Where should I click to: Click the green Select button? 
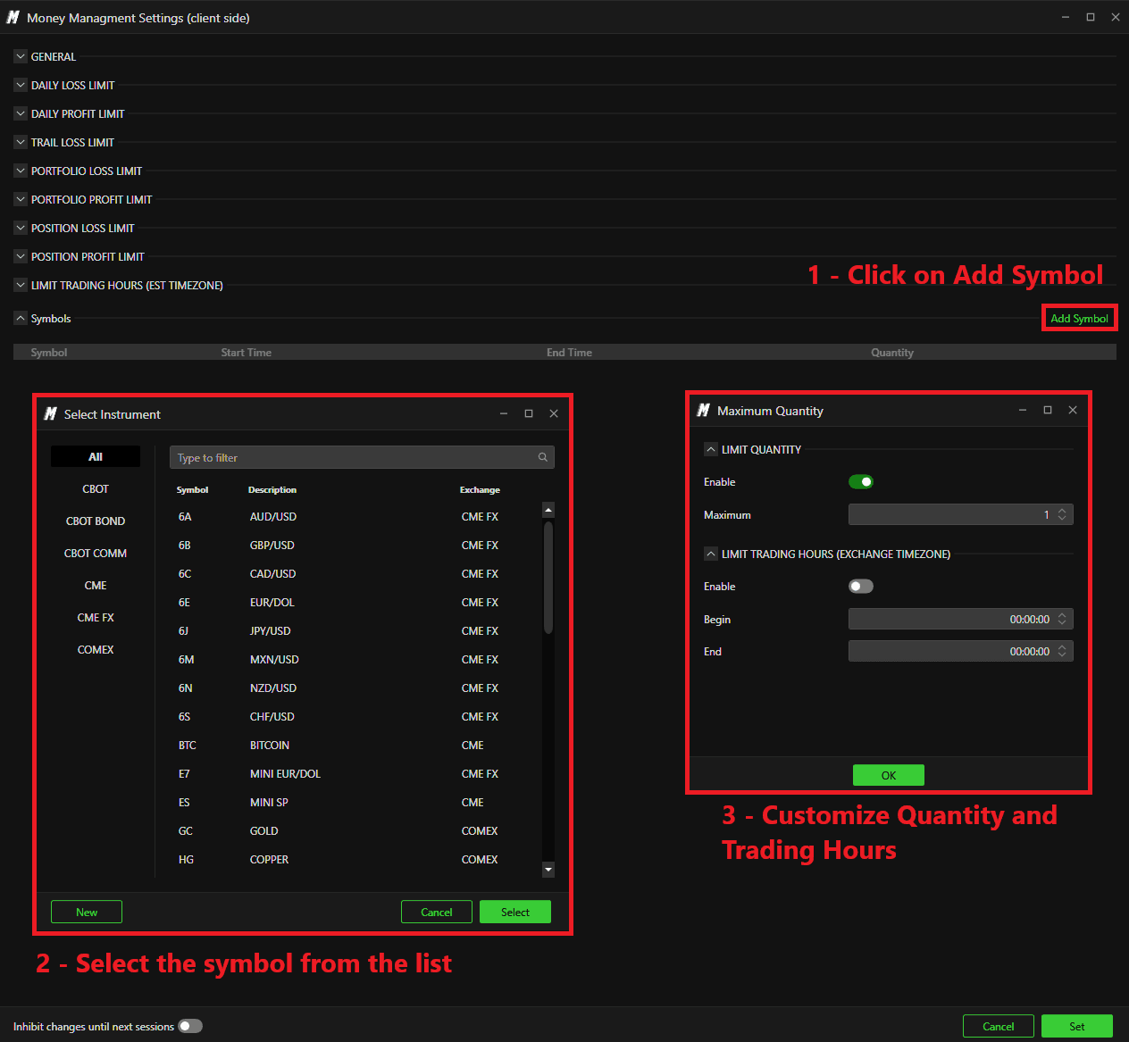(x=515, y=912)
